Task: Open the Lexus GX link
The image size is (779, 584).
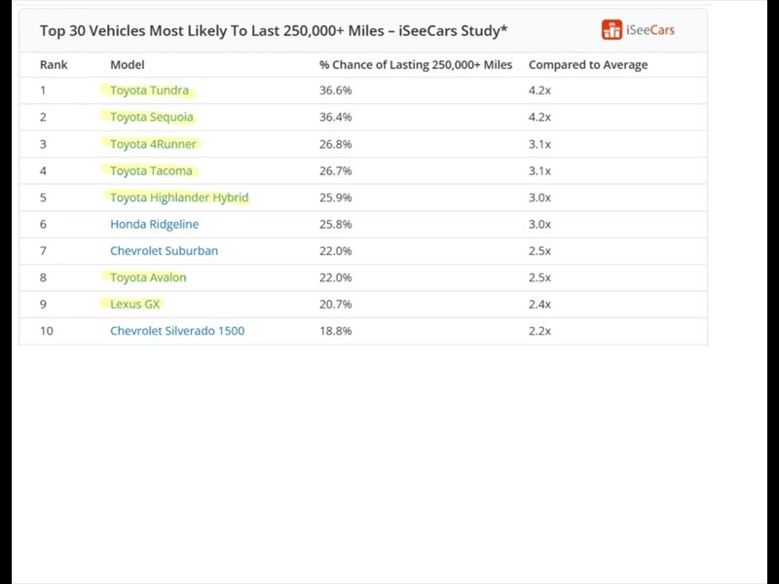Action: pyautogui.click(x=134, y=304)
